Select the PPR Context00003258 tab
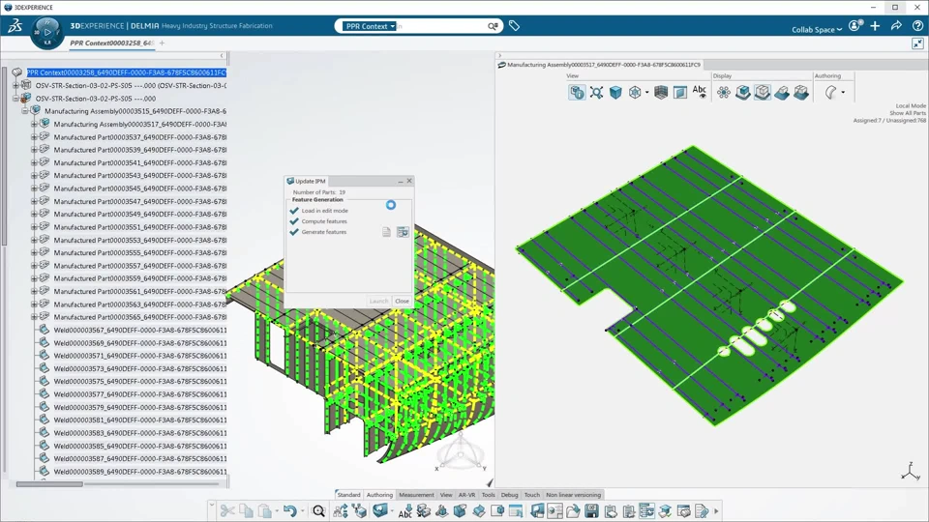This screenshot has height=522, width=929. (112, 43)
